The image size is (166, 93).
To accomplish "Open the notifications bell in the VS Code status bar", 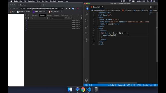I will coord(155,85).
